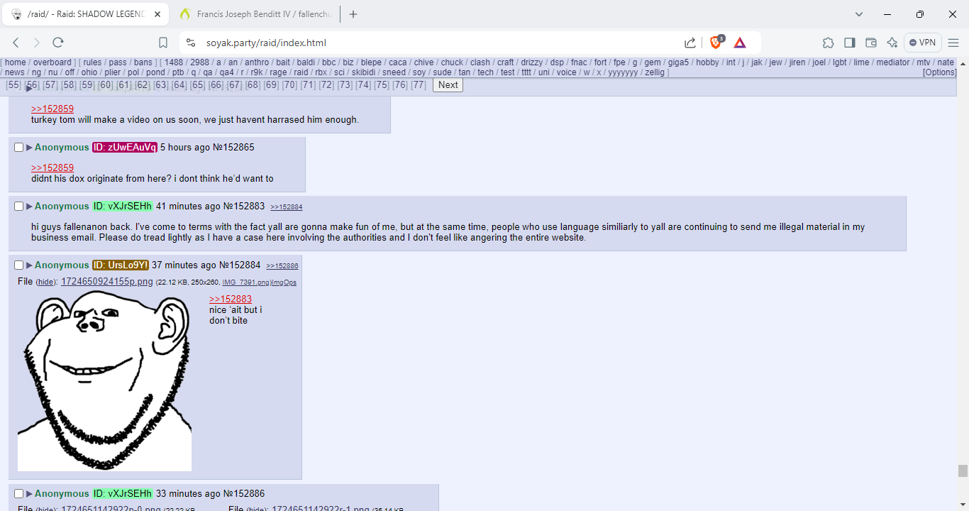Close the /raid/ tab

click(157, 14)
